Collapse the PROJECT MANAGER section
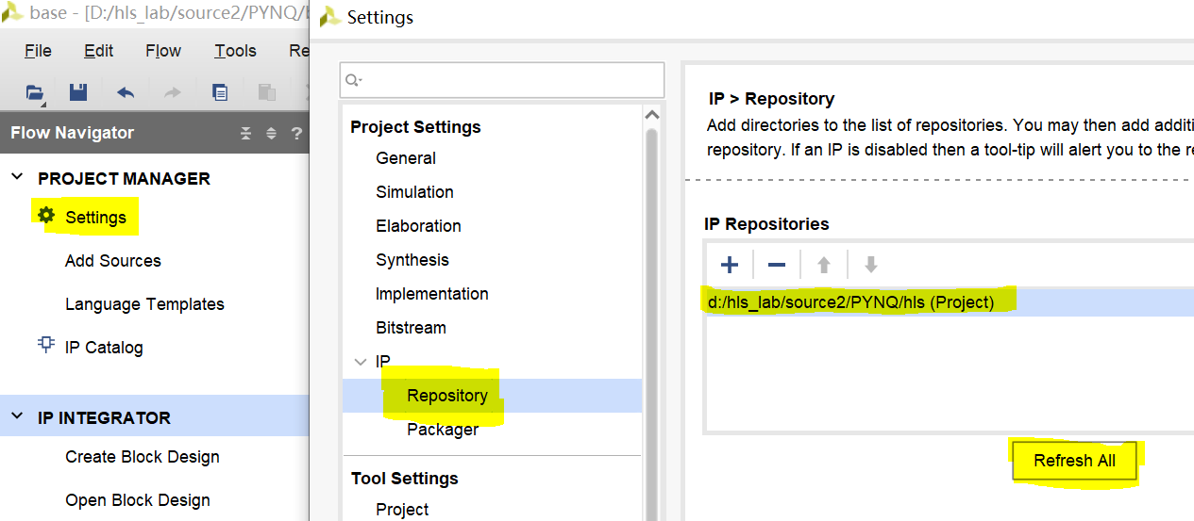The image size is (1194, 521). (18, 178)
